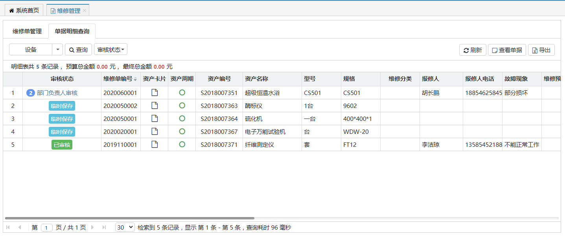
Task: Switch to 维修单管理 tab
Action: (27, 31)
